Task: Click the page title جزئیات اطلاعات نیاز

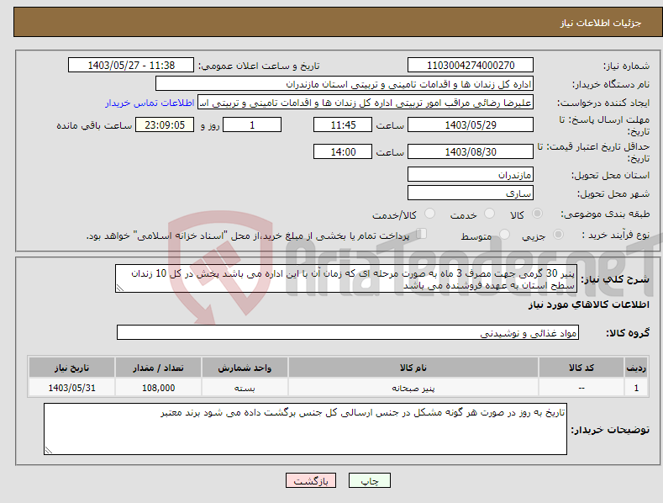Action: coord(601,23)
